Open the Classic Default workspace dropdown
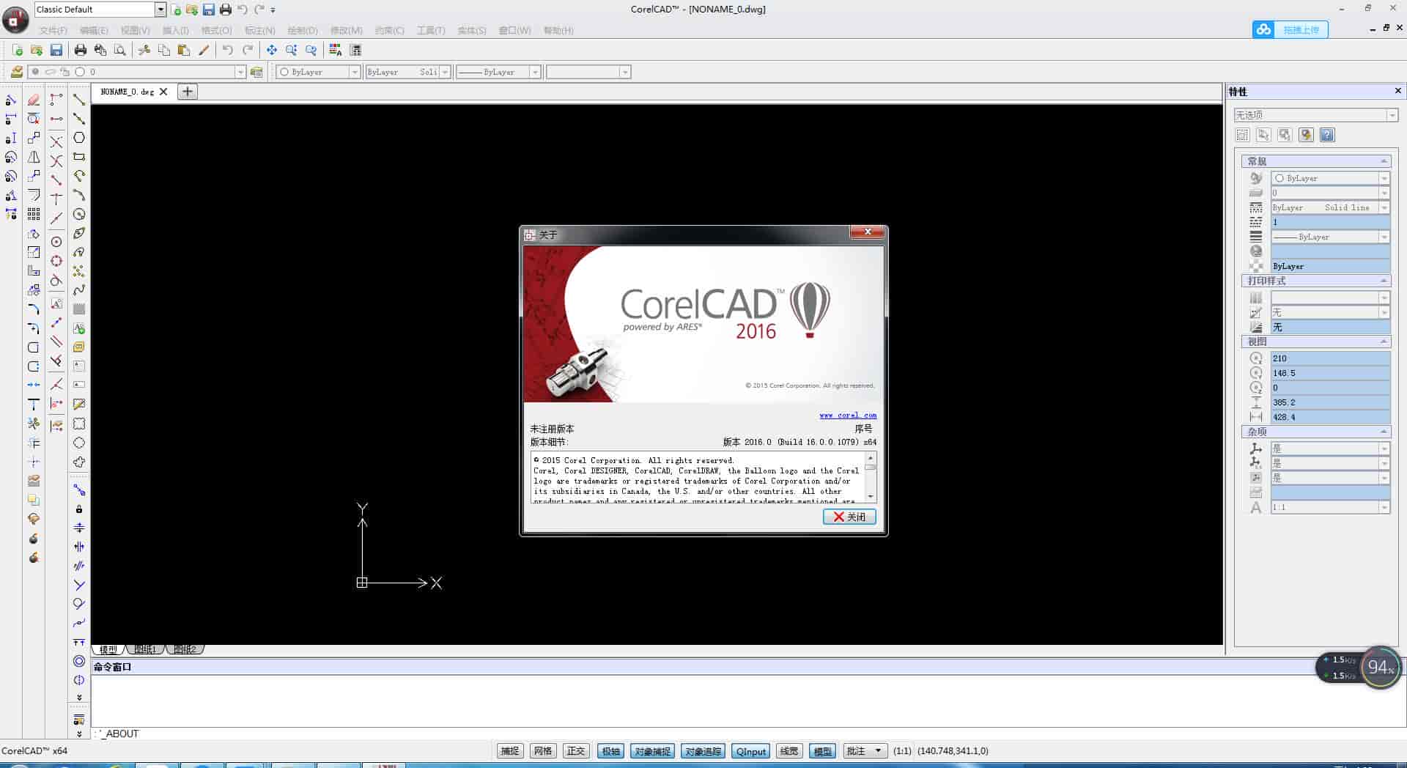Screen dimensions: 1407x768 pos(160,9)
